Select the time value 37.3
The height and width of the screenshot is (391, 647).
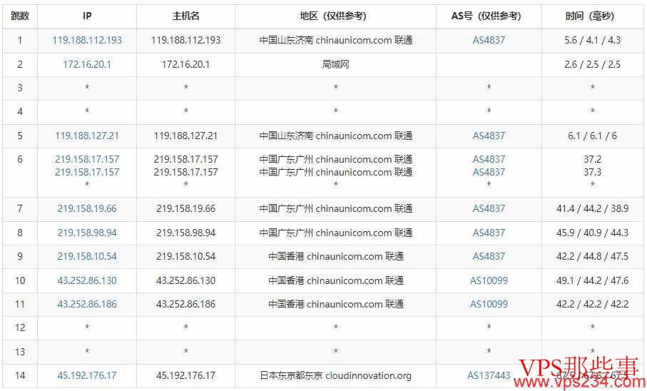coord(592,172)
